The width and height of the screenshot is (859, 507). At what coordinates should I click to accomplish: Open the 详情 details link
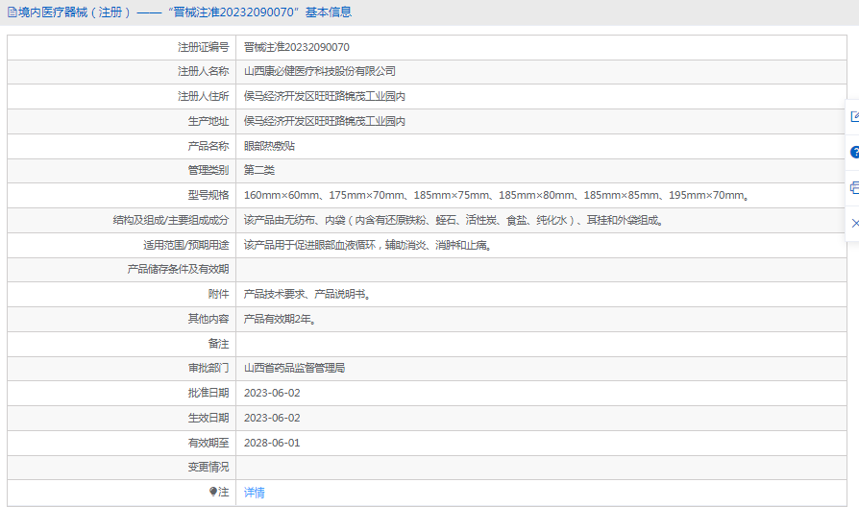254,493
